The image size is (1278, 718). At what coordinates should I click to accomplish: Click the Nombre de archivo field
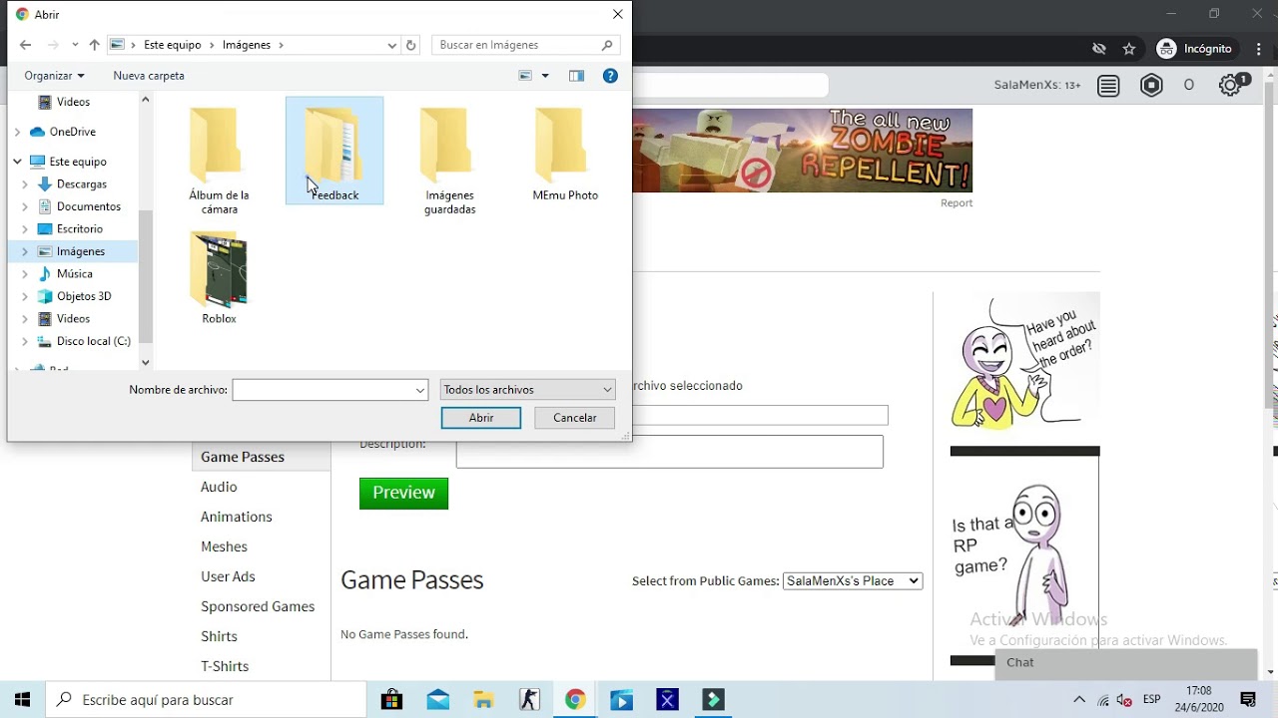322,390
